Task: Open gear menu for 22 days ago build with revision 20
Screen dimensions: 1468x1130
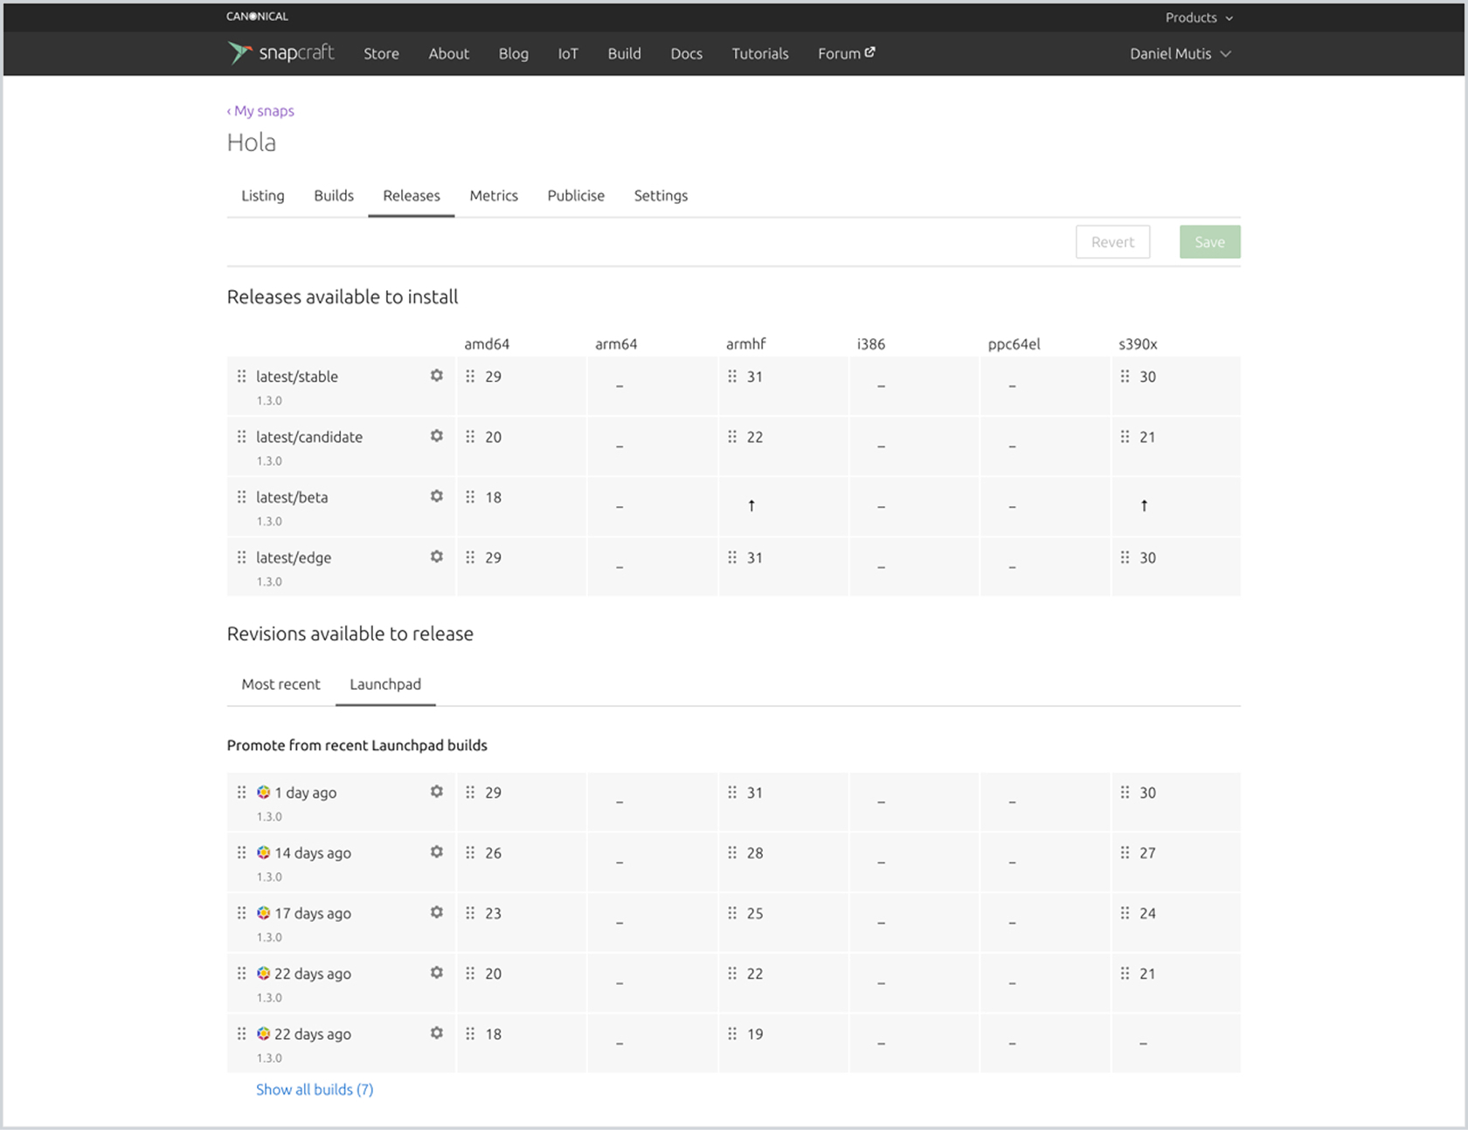Action: [436, 973]
